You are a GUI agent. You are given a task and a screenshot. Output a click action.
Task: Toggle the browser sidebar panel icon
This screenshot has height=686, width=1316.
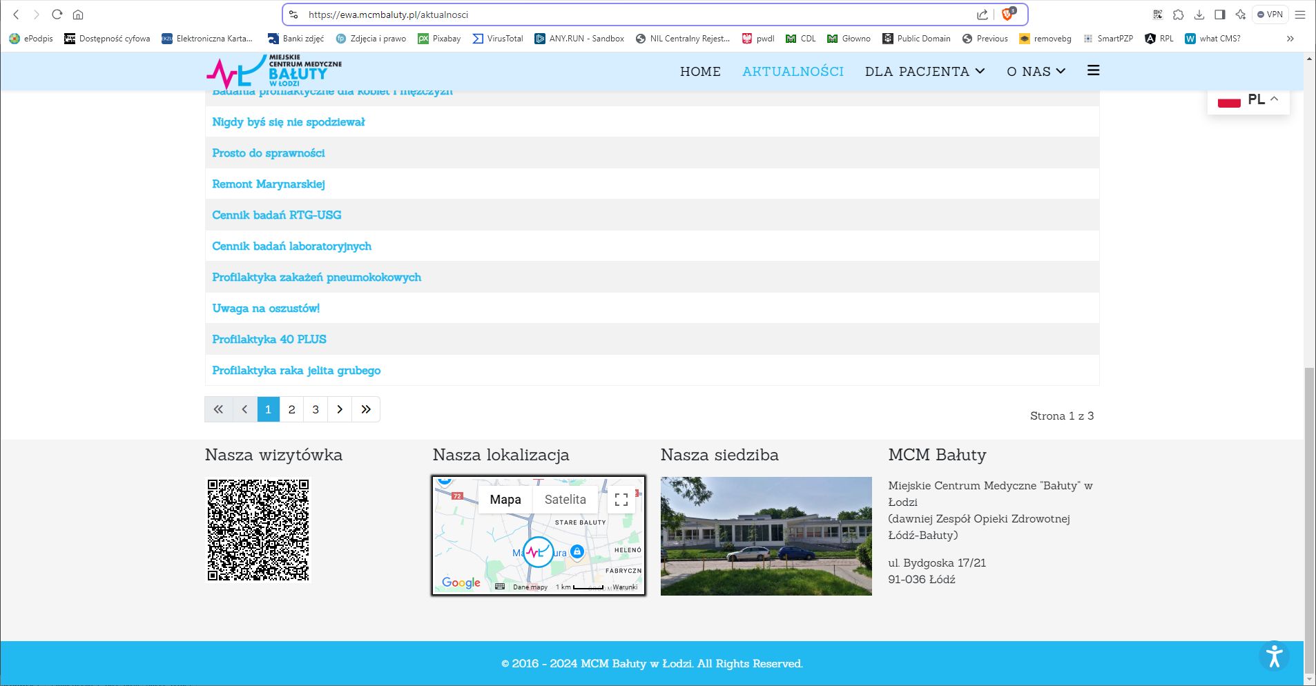[1220, 14]
